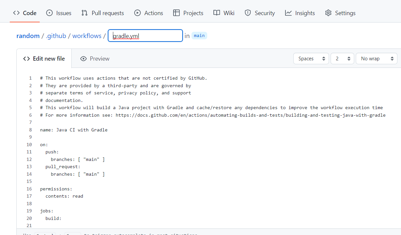The width and height of the screenshot is (401, 235).
Task: Open the Wiki tab
Action: pyautogui.click(x=224, y=13)
